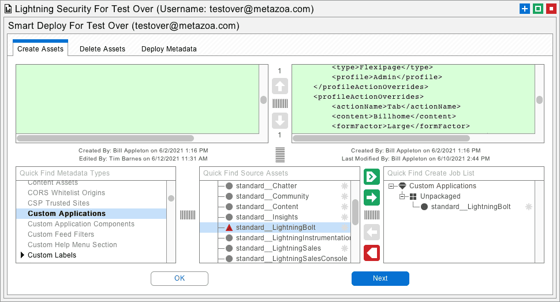Click the Quick Find Metadata Types field

point(96,173)
